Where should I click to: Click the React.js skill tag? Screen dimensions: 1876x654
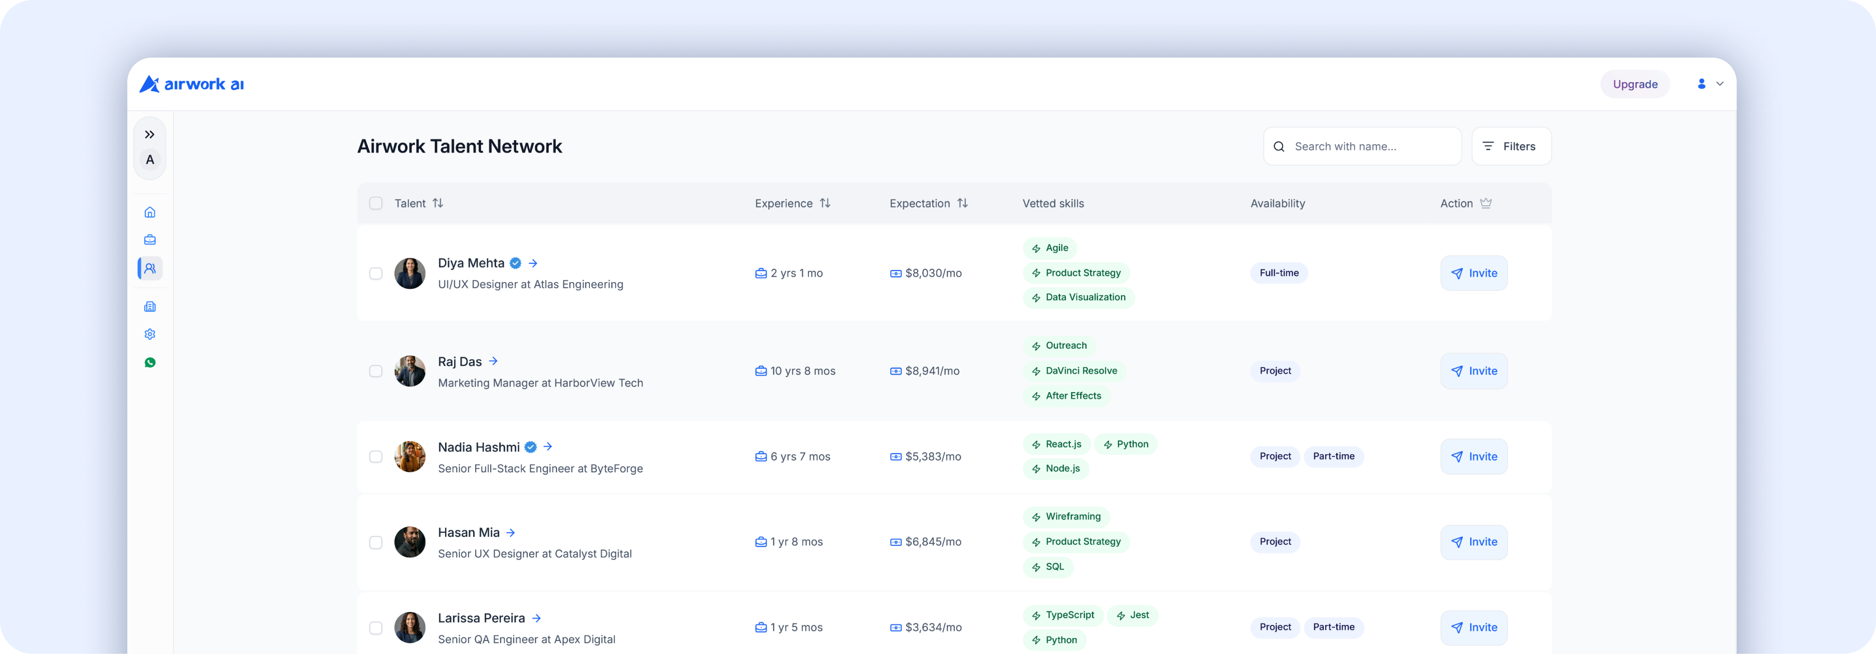tap(1057, 445)
